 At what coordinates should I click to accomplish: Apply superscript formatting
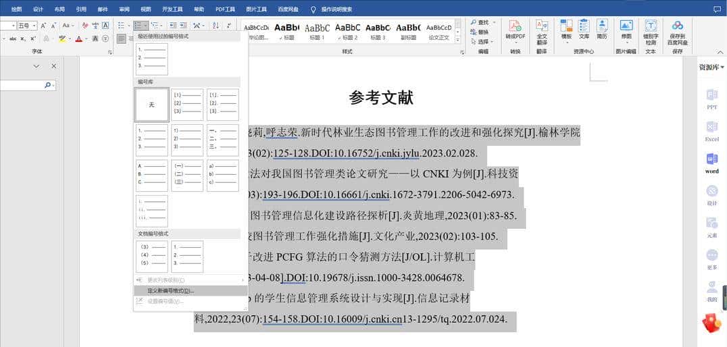coord(33,38)
